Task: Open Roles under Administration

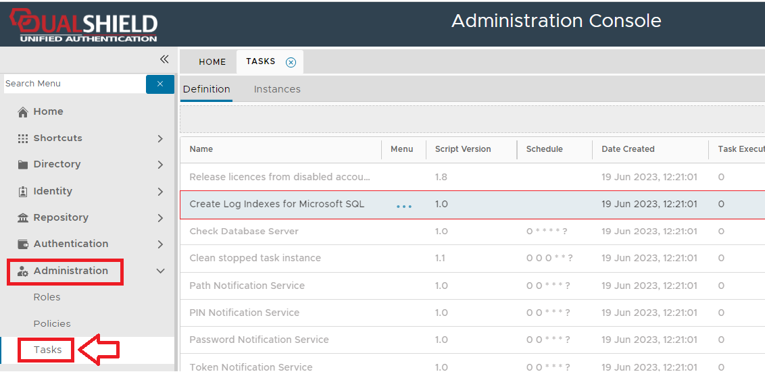Action: pos(47,297)
